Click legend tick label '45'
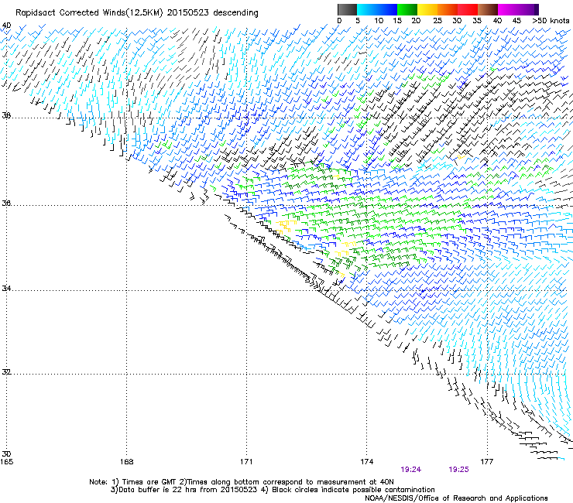This screenshot has width=573, height=503. 516,21
